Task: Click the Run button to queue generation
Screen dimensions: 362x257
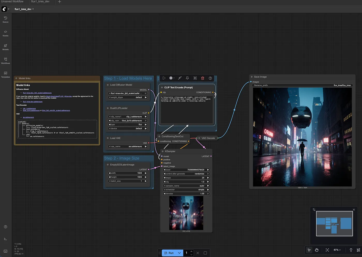Action: coord(170,253)
